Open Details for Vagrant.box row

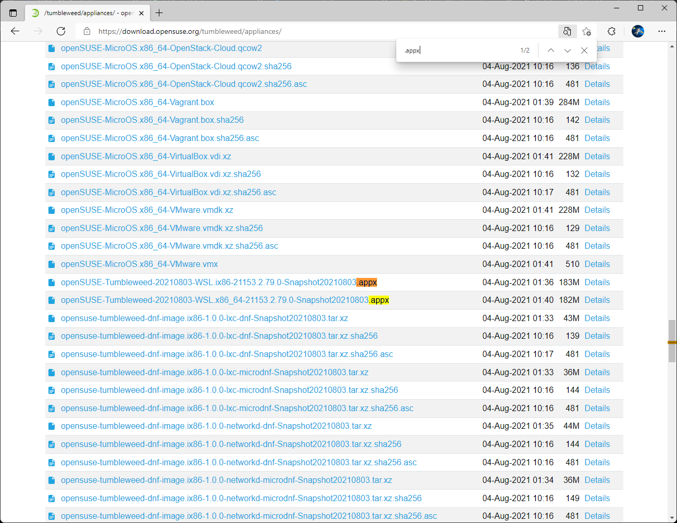[597, 102]
